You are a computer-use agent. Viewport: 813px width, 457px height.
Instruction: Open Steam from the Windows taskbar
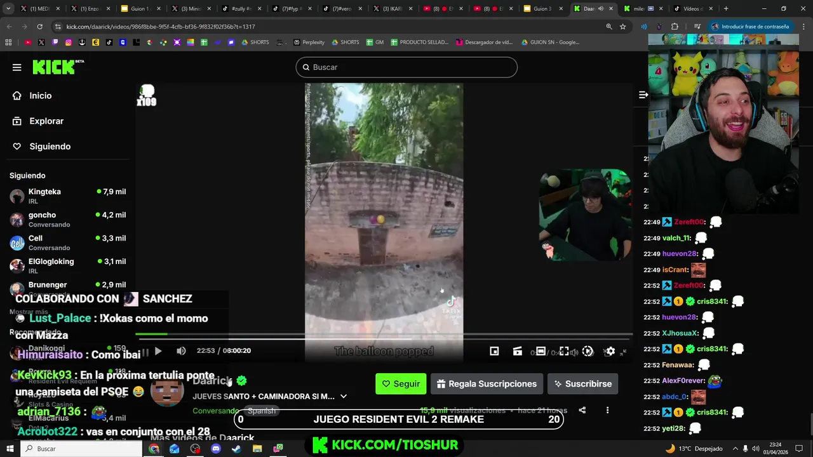pyautogui.click(x=236, y=449)
